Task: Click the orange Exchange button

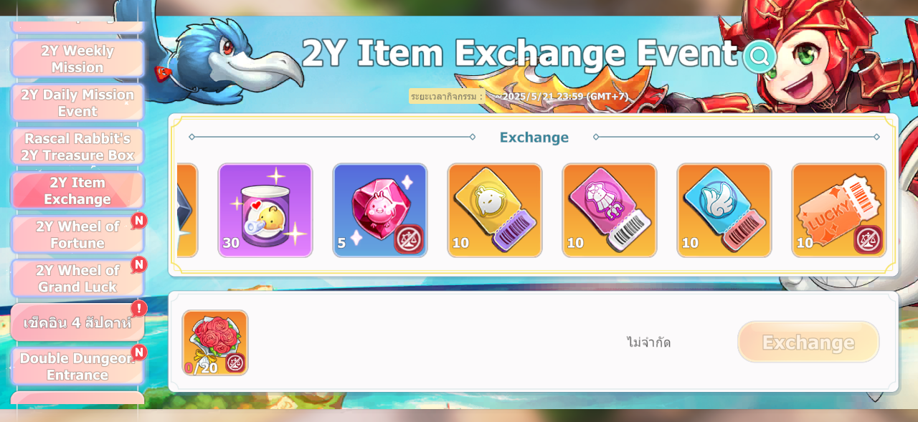Action: point(808,342)
